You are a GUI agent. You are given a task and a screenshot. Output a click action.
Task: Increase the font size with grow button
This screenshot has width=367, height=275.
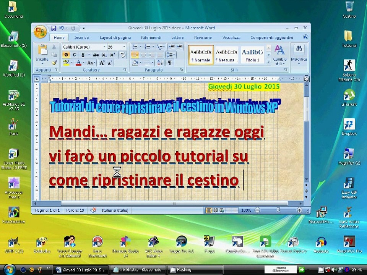[102, 63]
